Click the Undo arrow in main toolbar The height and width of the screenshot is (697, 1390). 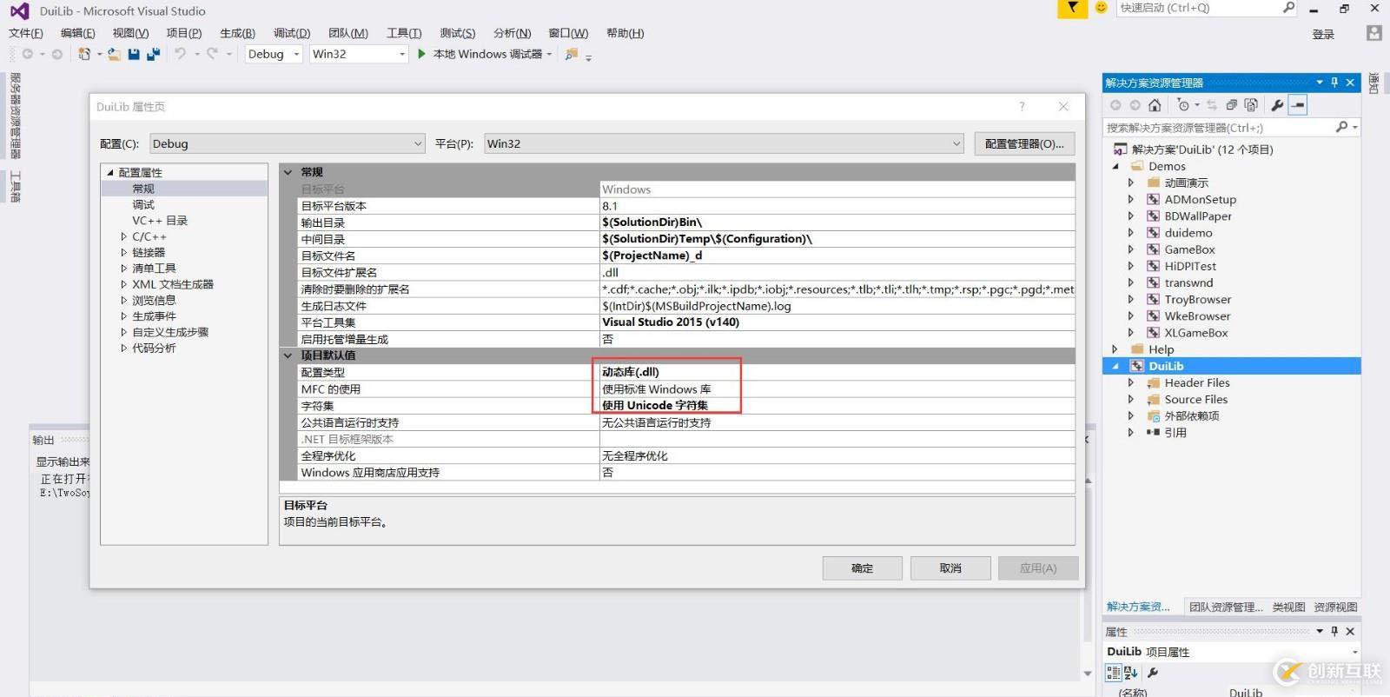(180, 54)
